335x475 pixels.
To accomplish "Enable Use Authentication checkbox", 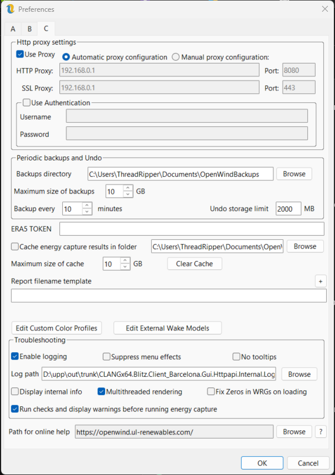I will [26, 103].
